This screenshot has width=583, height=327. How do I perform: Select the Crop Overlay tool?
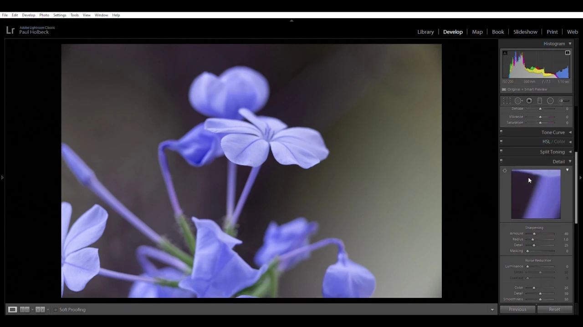point(507,101)
